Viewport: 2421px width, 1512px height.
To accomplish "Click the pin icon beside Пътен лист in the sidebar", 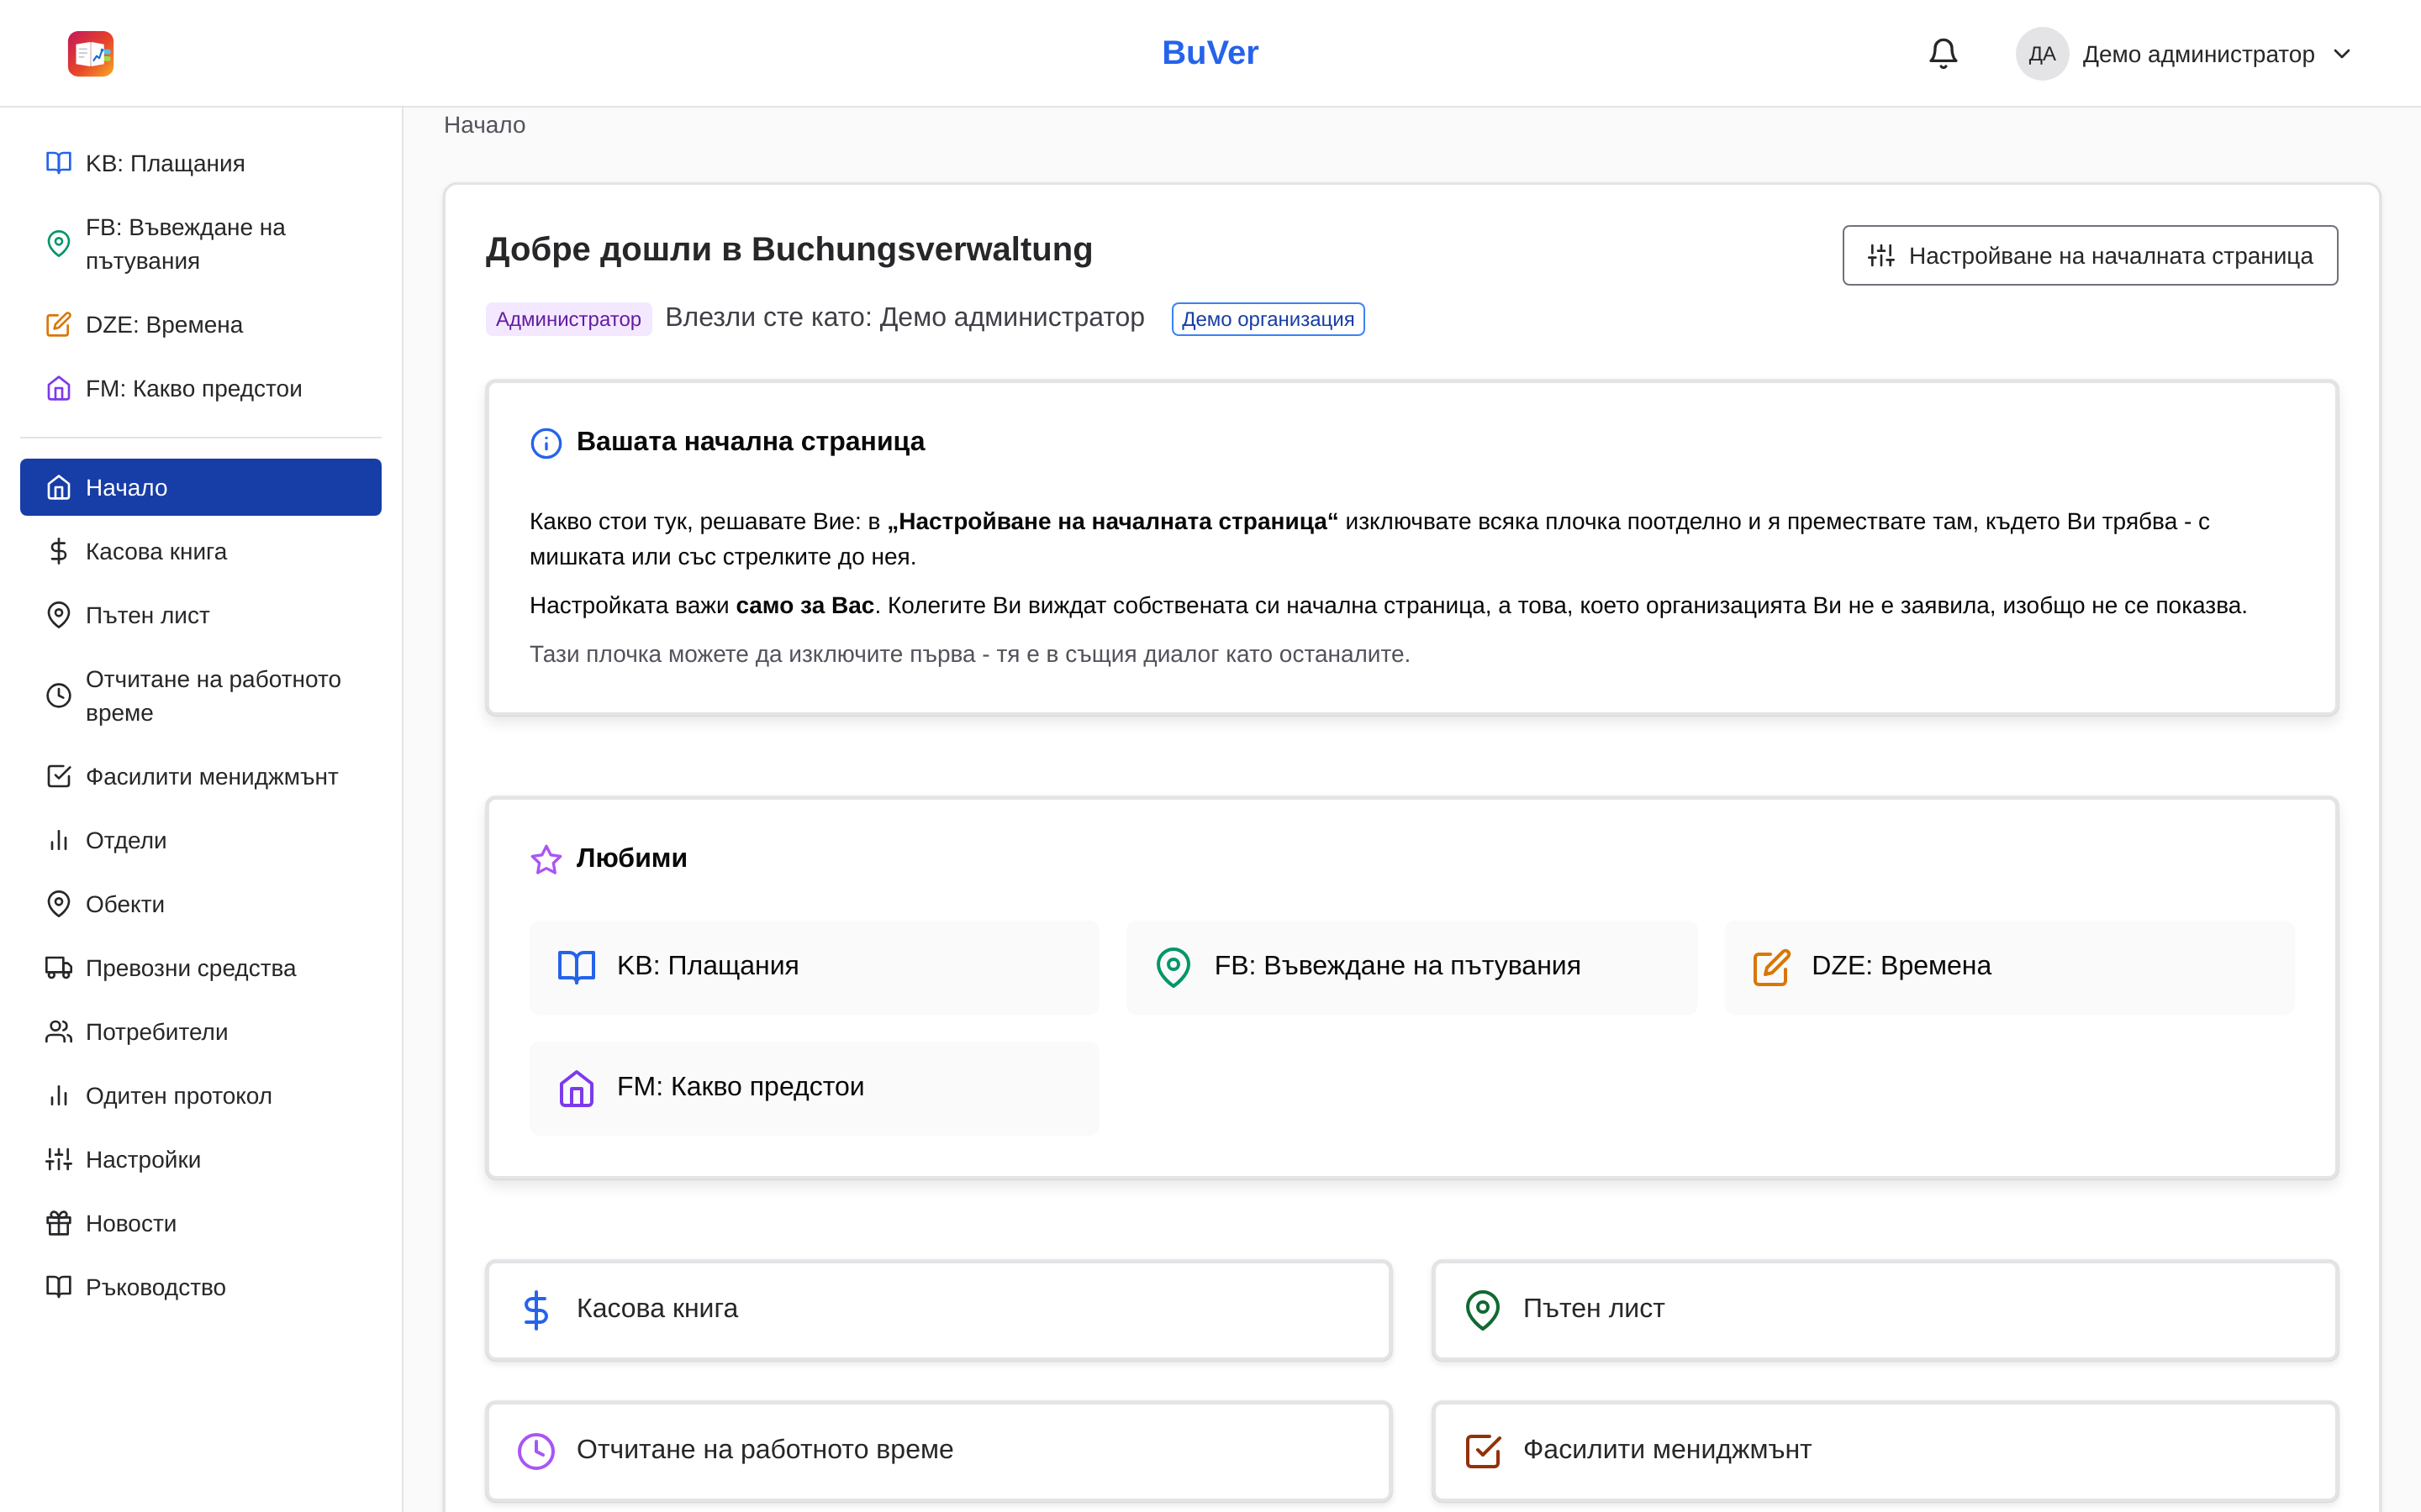I will tap(59, 616).
